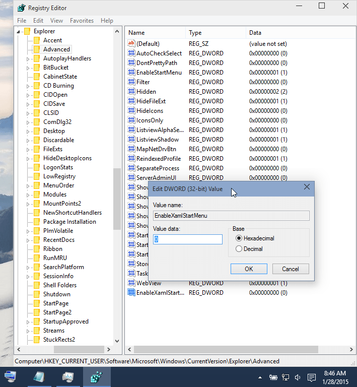Show hidden tray icons arrow
357x387 pixels.
(x=260, y=377)
